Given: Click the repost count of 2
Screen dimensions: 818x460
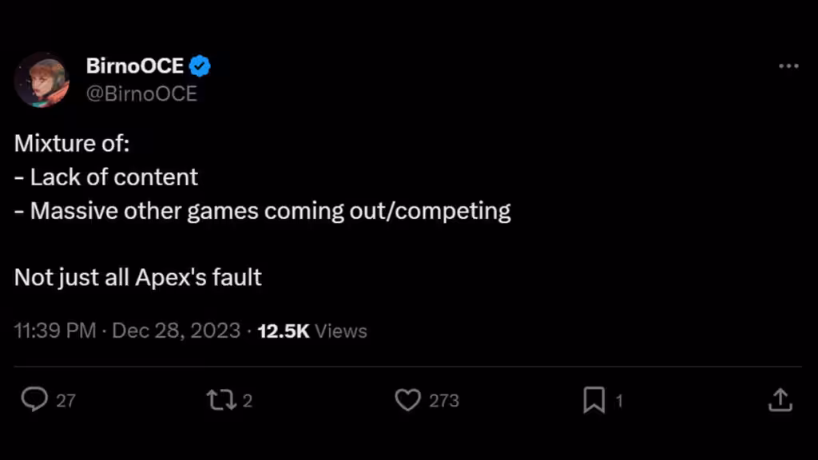Looking at the screenshot, I should pyautogui.click(x=247, y=400).
